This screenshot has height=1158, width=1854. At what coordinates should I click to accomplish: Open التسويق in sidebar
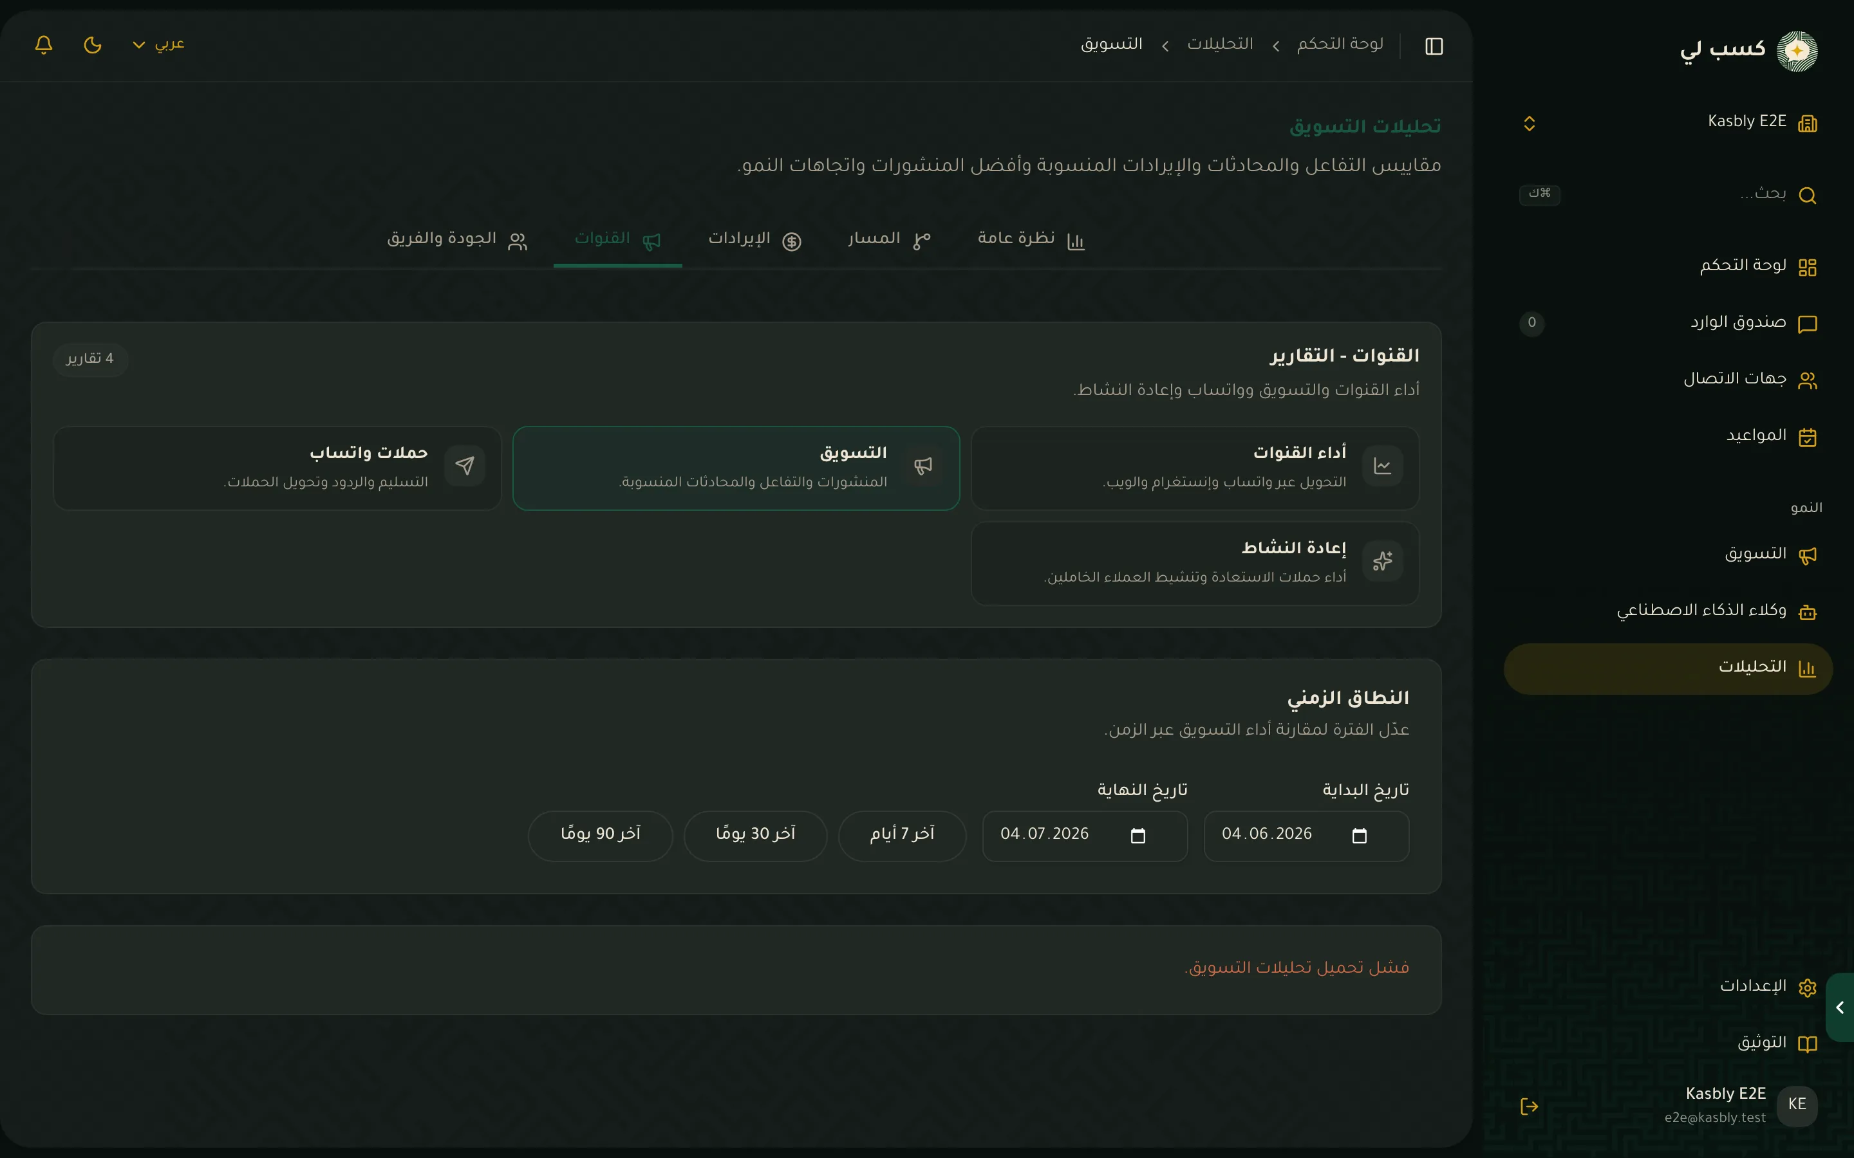click(x=1669, y=555)
